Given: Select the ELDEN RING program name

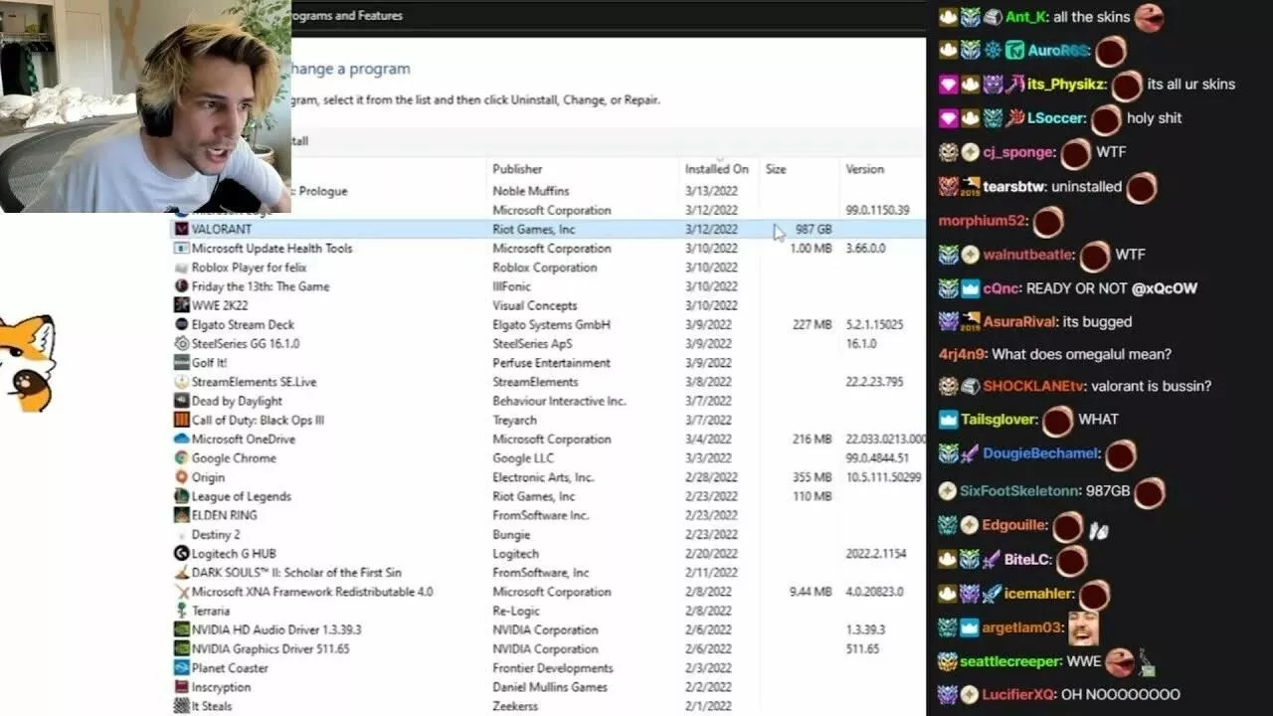Looking at the screenshot, I should pos(224,516).
